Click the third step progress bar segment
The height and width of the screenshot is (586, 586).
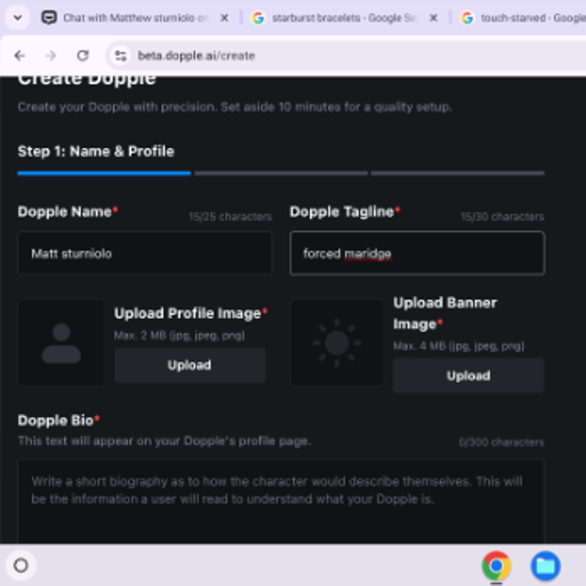[458, 173]
